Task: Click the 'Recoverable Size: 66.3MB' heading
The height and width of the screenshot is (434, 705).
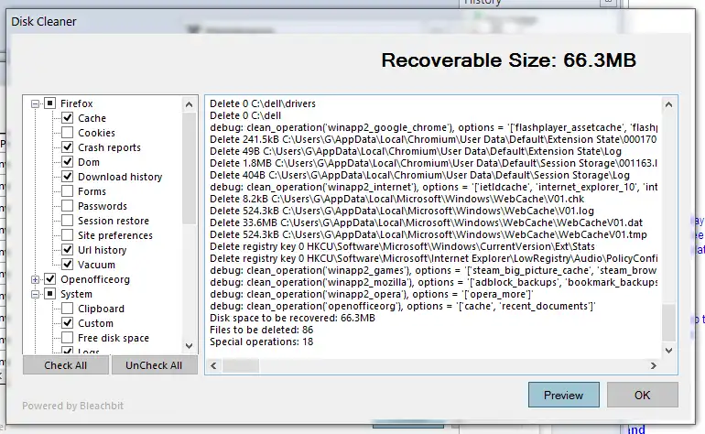Action: pyautogui.click(x=508, y=60)
